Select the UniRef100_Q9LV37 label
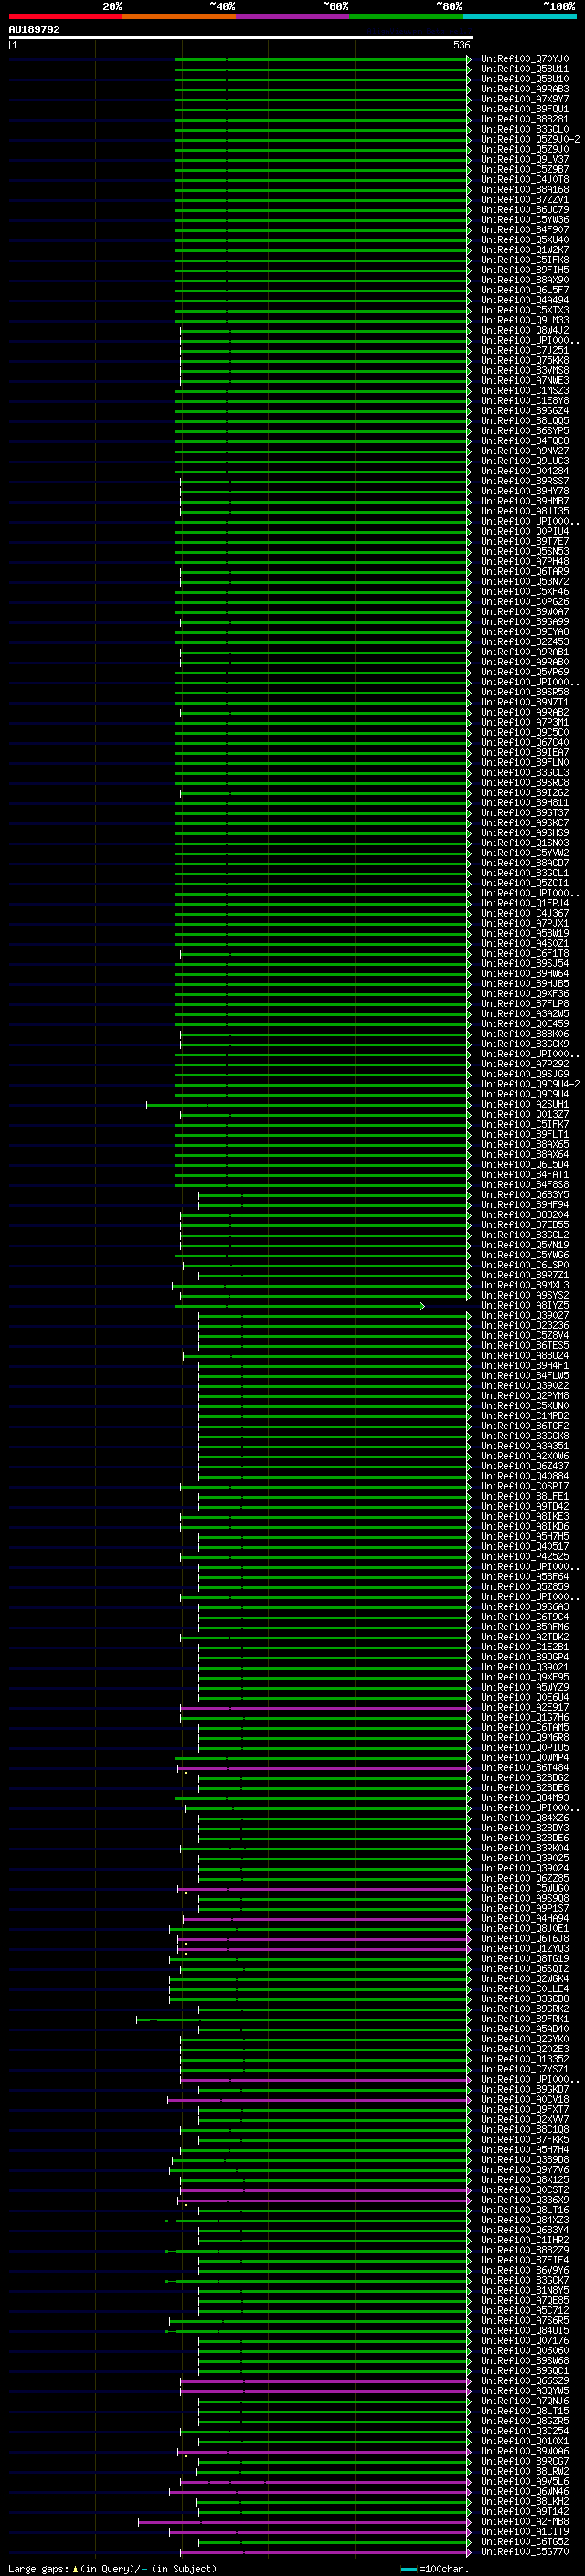 point(524,160)
